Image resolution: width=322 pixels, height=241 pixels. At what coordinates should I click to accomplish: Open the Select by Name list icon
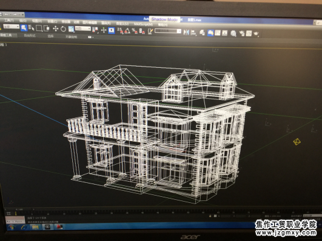click(x=31, y=28)
